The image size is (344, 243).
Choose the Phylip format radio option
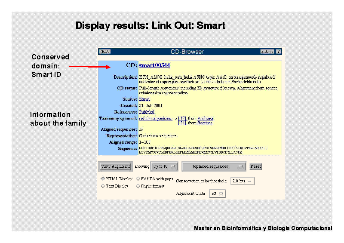pyautogui.click(x=138, y=186)
